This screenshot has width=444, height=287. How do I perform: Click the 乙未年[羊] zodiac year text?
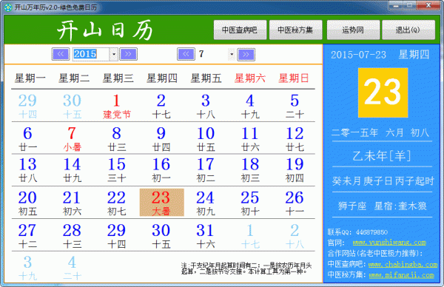(x=381, y=155)
